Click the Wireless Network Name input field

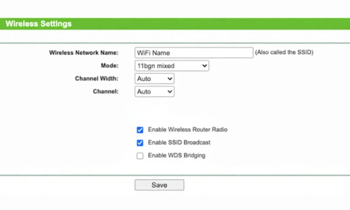pos(193,53)
